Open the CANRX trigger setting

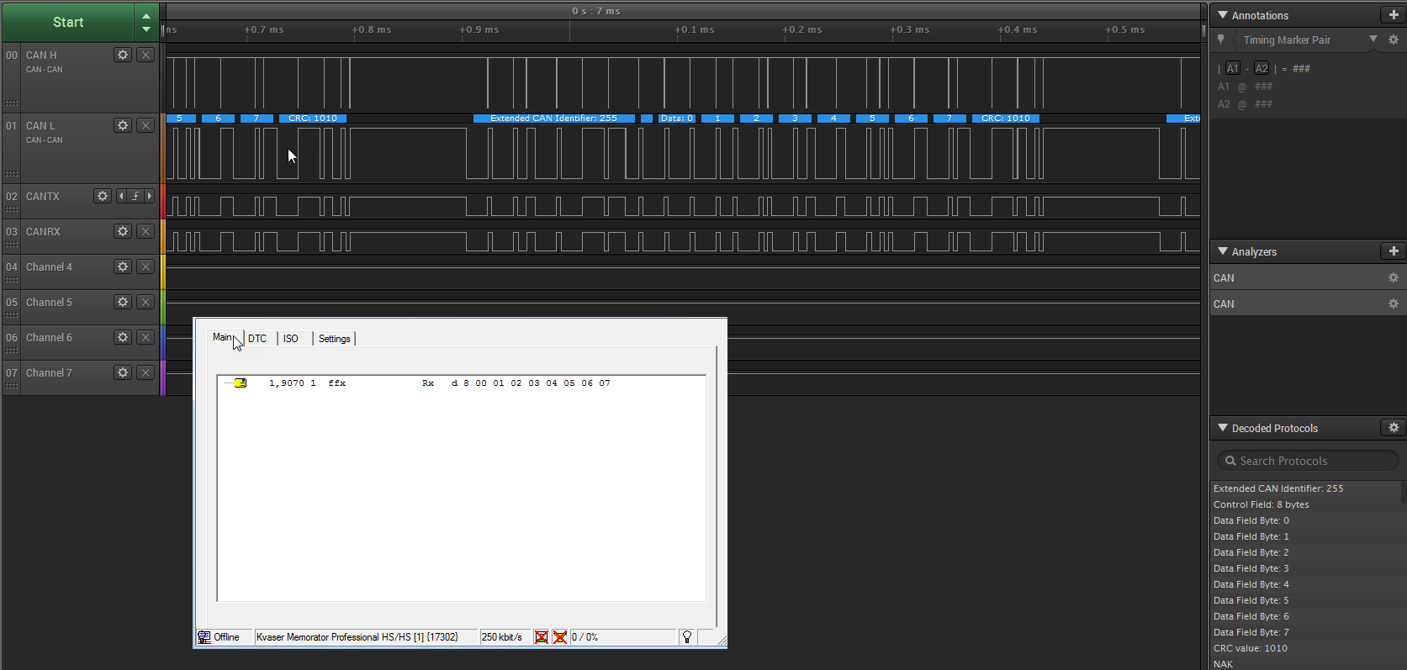pyautogui.click(x=145, y=231)
